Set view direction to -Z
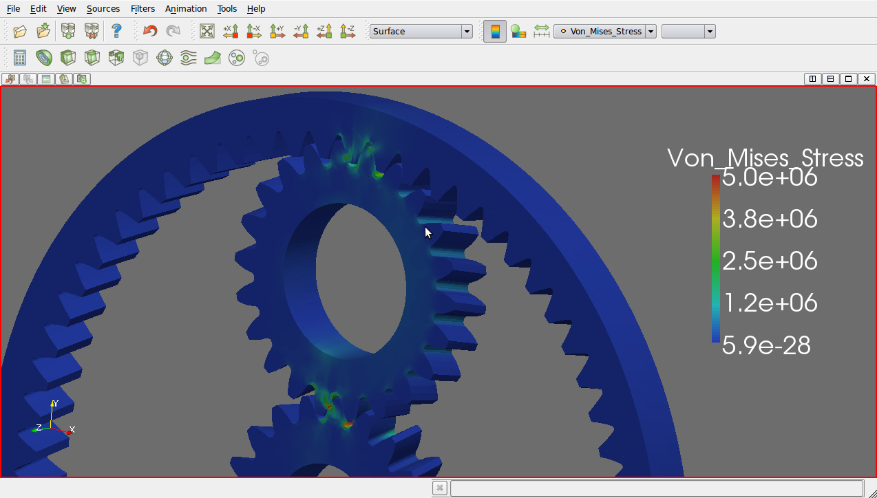The height and width of the screenshot is (498, 877). click(x=348, y=31)
